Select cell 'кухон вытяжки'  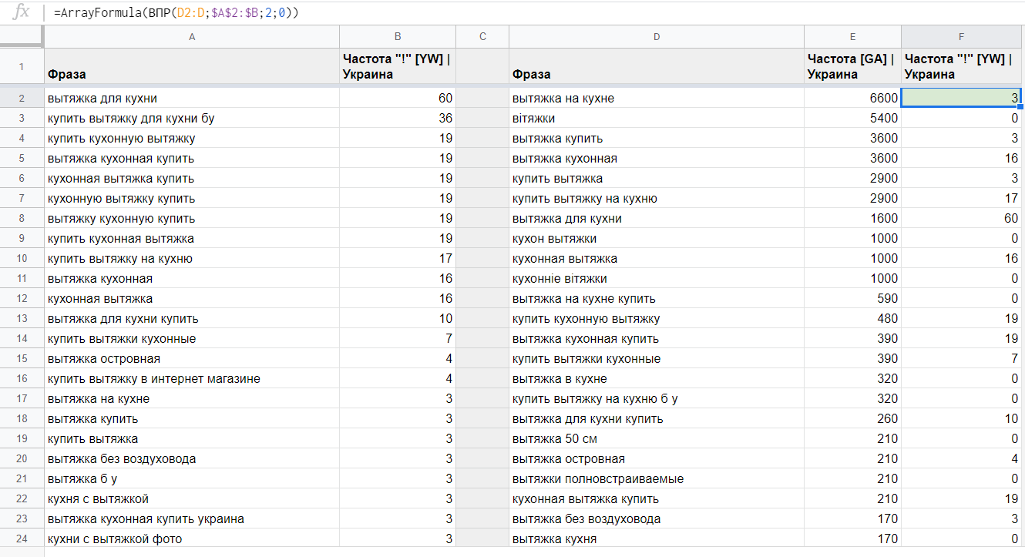click(657, 239)
